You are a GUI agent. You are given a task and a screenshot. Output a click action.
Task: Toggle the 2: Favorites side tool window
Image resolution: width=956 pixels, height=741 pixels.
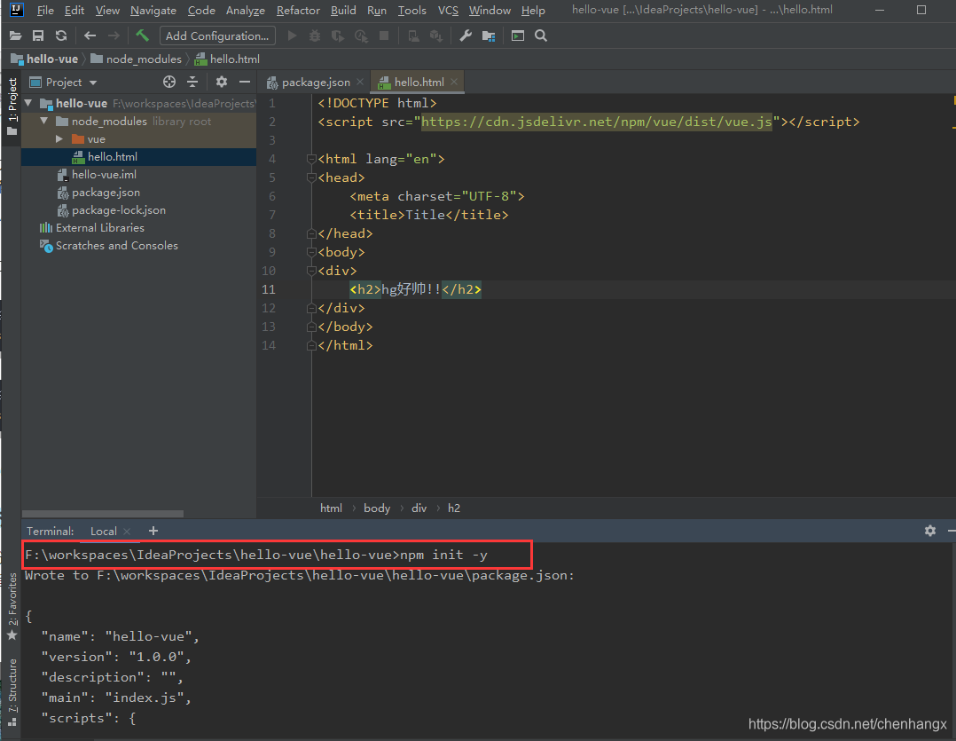(12, 607)
